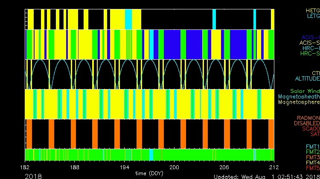The image size is (320, 179).
Task: Click the 182 tick on time axis
Action: click(x=25, y=167)
